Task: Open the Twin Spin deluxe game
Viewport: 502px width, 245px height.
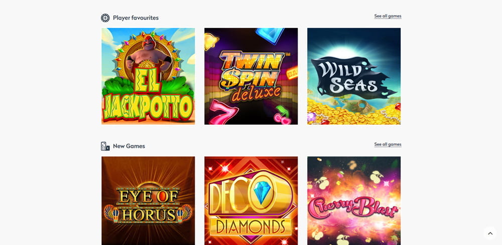Action: pos(251,76)
